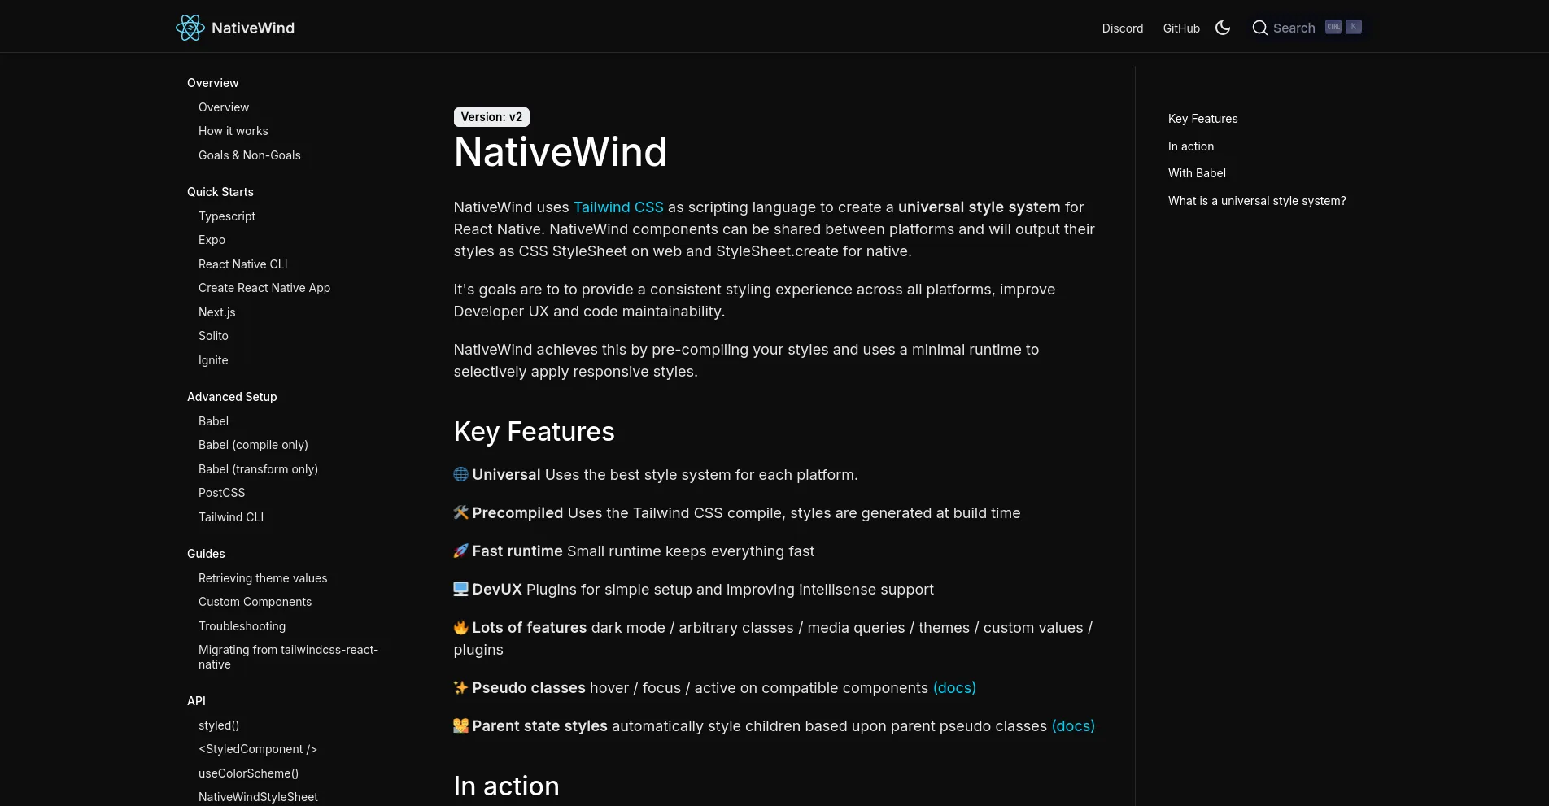
Task: Toggle dark mode using the moon icon
Action: pos(1223,27)
